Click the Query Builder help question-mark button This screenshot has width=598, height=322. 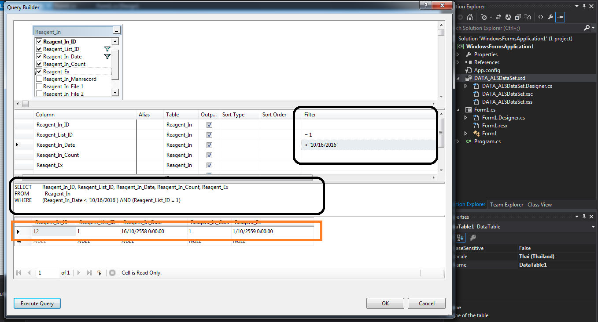click(x=425, y=5)
